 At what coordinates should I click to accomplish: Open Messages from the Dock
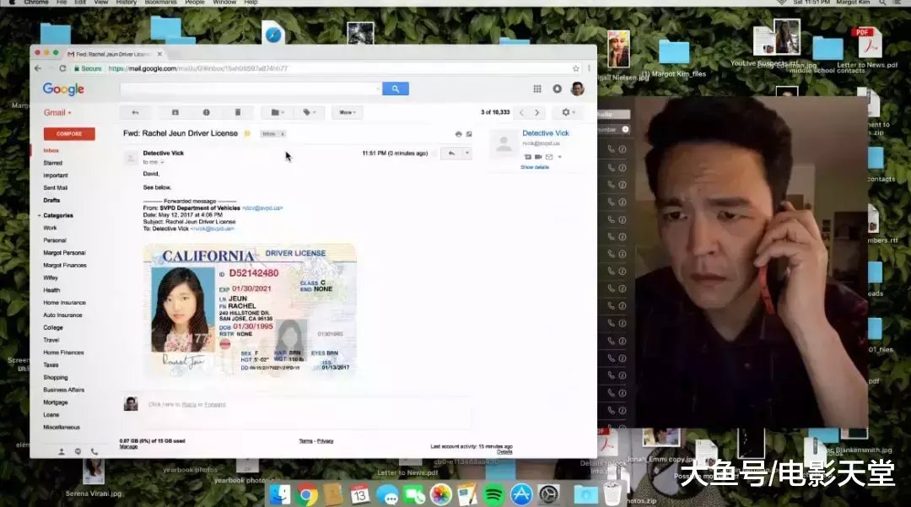pos(387,495)
